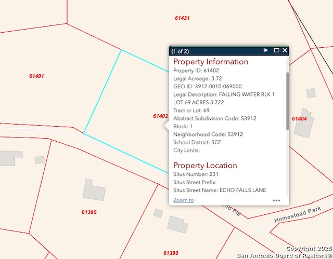Click the small square building above 61404
The image size is (333, 259).
(x=311, y=93)
